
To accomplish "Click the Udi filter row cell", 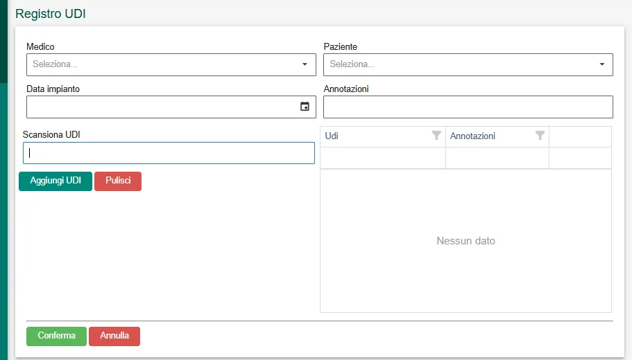I will pyautogui.click(x=383, y=158).
